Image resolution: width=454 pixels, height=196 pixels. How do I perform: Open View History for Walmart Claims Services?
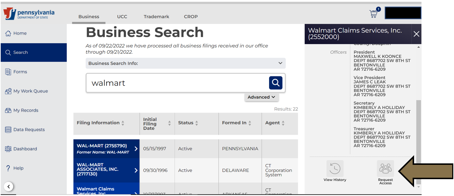(335, 171)
